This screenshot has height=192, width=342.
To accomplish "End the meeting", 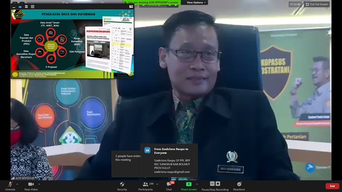I will pyautogui.click(x=332, y=186).
